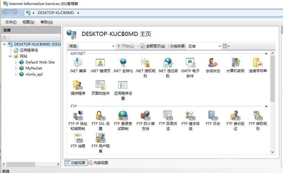
Task: Open the 计算机密钥 feature icon
Action: [235, 63]
